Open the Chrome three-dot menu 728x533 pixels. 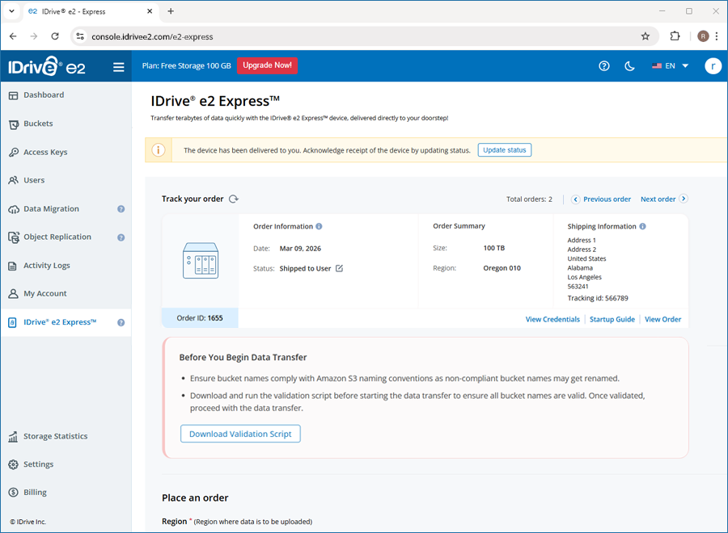pos(717,36)
